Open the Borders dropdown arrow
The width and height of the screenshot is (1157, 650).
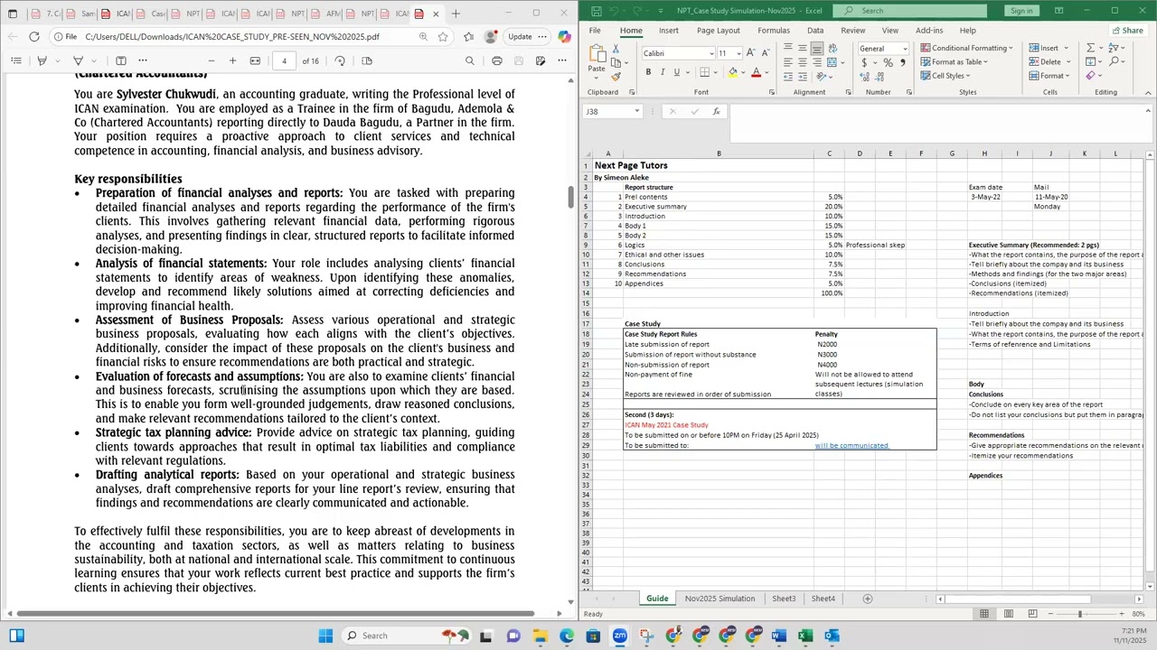click(x=718, y=72)
